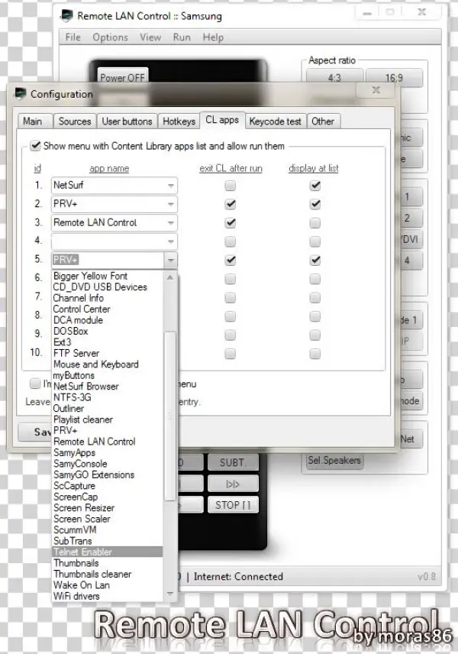Check display at list for Remote LAN Control row

(x=315, y=223)
